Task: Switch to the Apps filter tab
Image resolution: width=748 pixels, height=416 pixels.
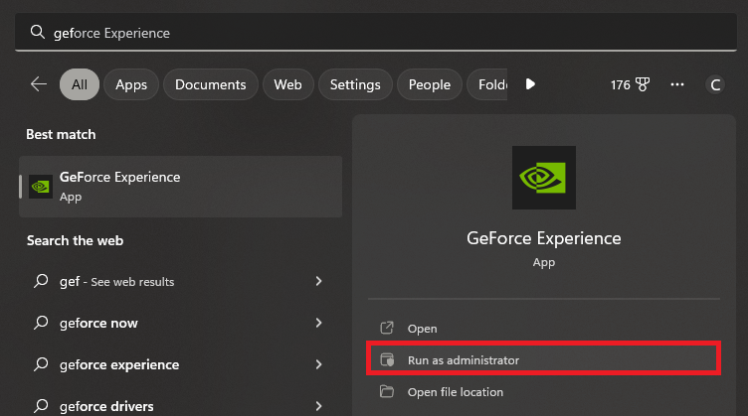Action: pyautogui.click(x=131, y=84)
